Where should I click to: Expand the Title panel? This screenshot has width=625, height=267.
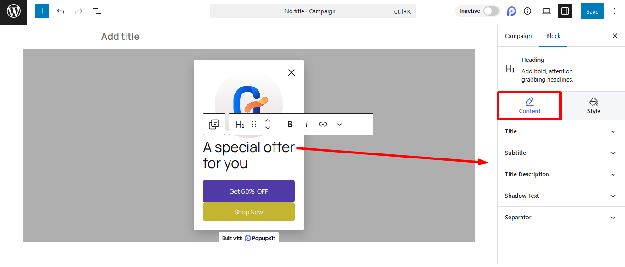[561, 131]
